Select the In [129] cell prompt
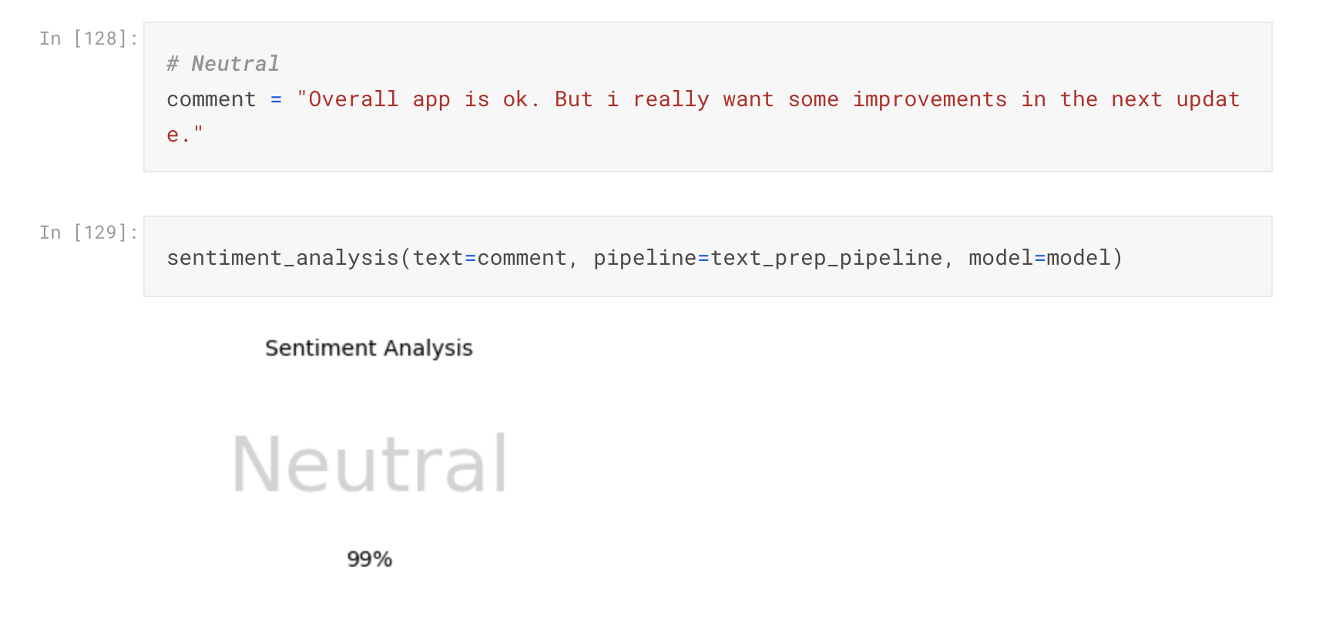 pos(89,232)
